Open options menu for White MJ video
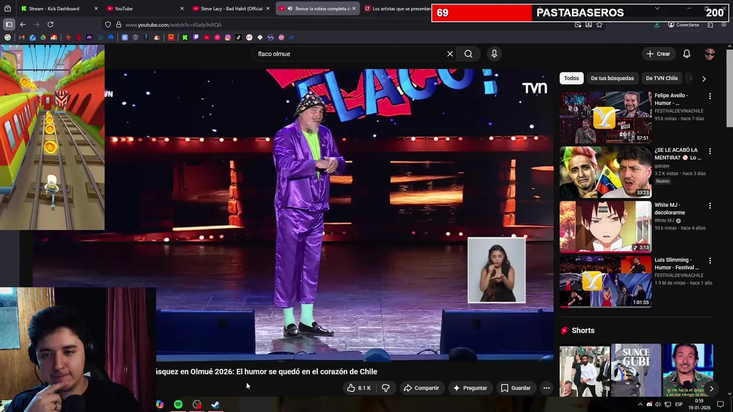Screen dimensions: 733x412 point(710,205)
